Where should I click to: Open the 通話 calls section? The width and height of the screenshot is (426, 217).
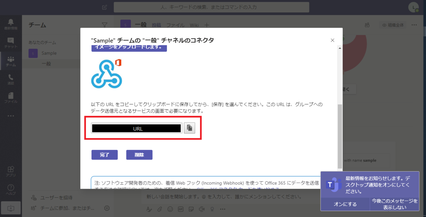coord(11,80)
